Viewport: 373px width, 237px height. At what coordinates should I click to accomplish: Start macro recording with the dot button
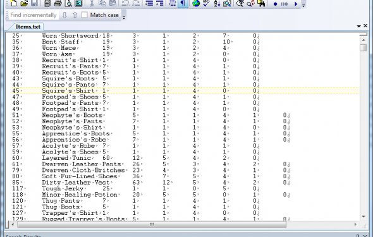[275, 4]
